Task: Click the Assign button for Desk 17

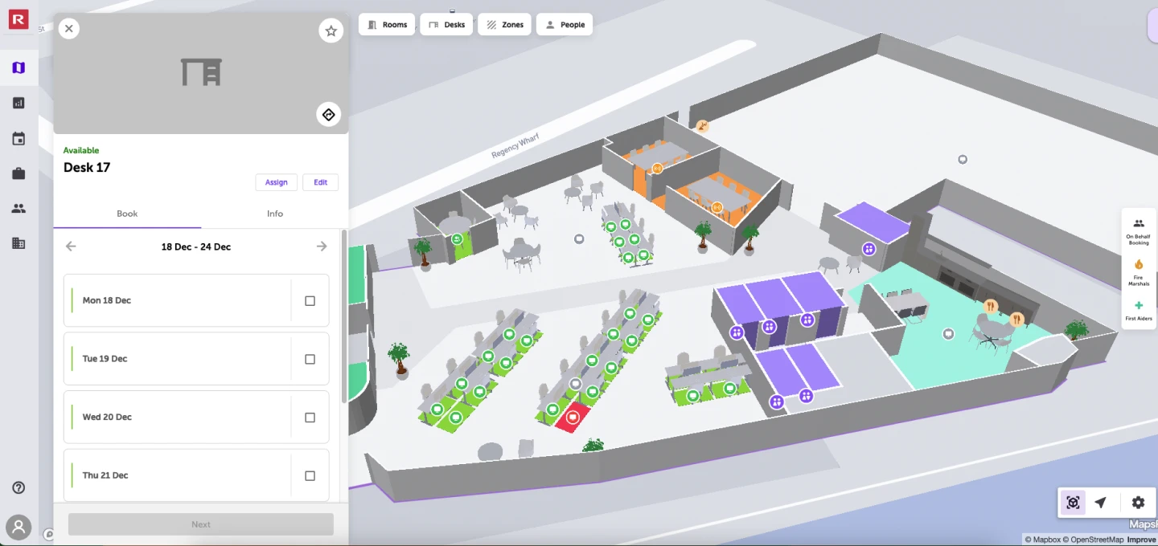Action: [276, 182]
